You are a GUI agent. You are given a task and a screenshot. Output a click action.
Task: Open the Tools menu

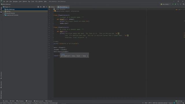(33, 1)
